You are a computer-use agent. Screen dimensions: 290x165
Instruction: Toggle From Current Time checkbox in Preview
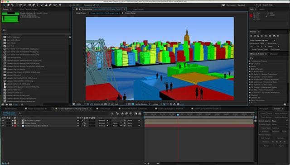click(x=251, y=49)
